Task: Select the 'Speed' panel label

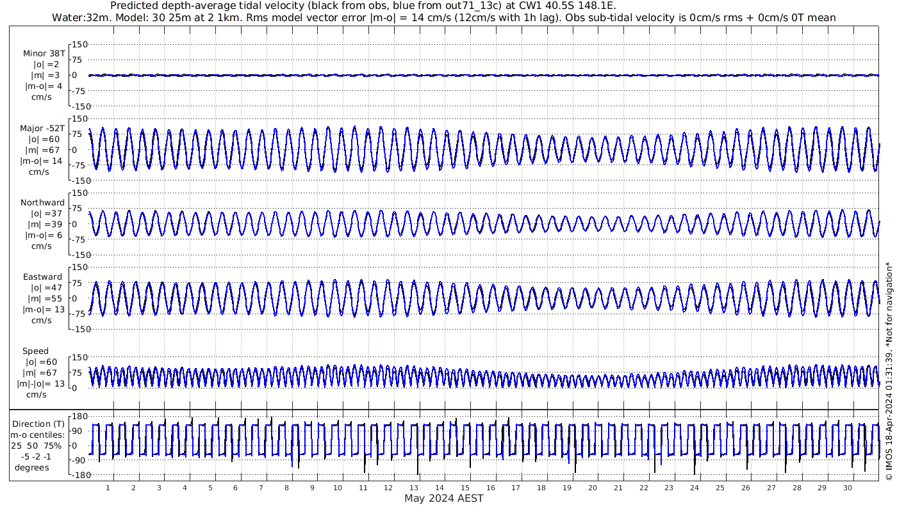Action: 35,351
